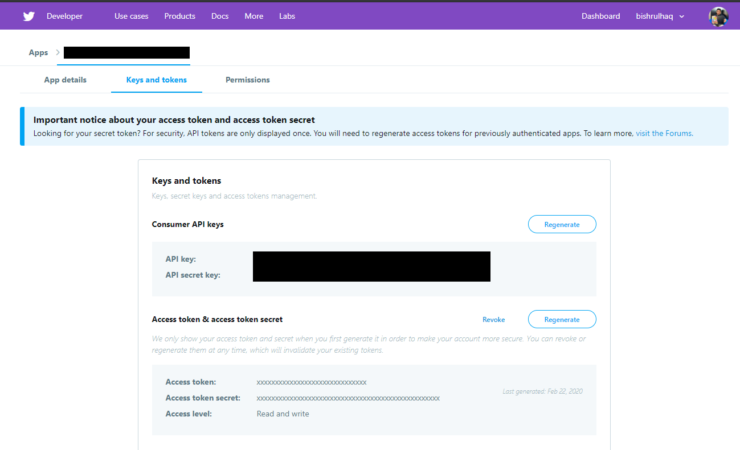Screen dimensions: 740x450
Task: Go back to Apps breadcrumb
Action: pos(38,52)
